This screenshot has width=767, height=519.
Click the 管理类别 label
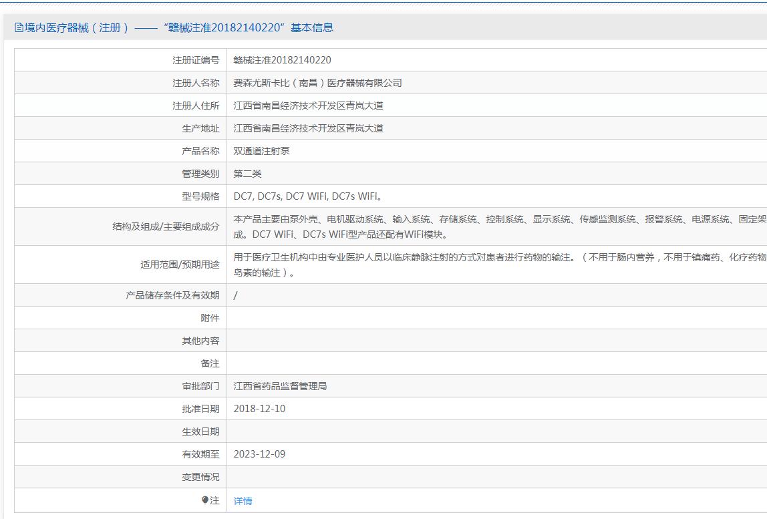[200, 174]
